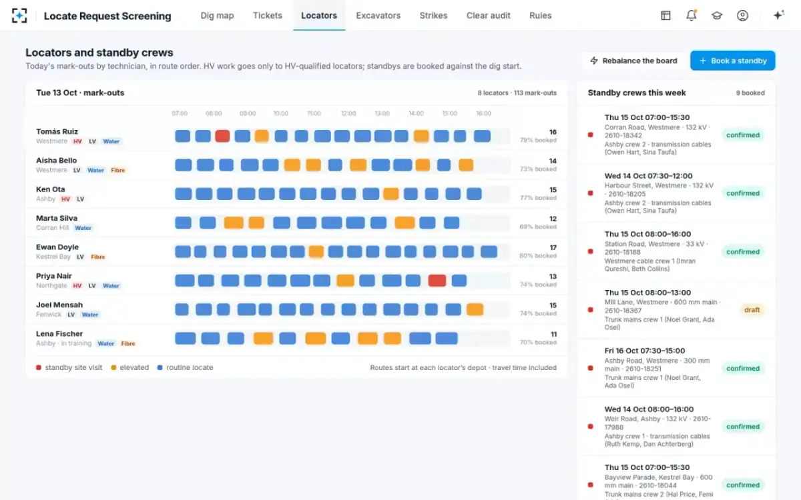Viewport: 801px width, 500px height.
Task: Select the red standby block in Tomás Ruiz's row
Action: 222,136
